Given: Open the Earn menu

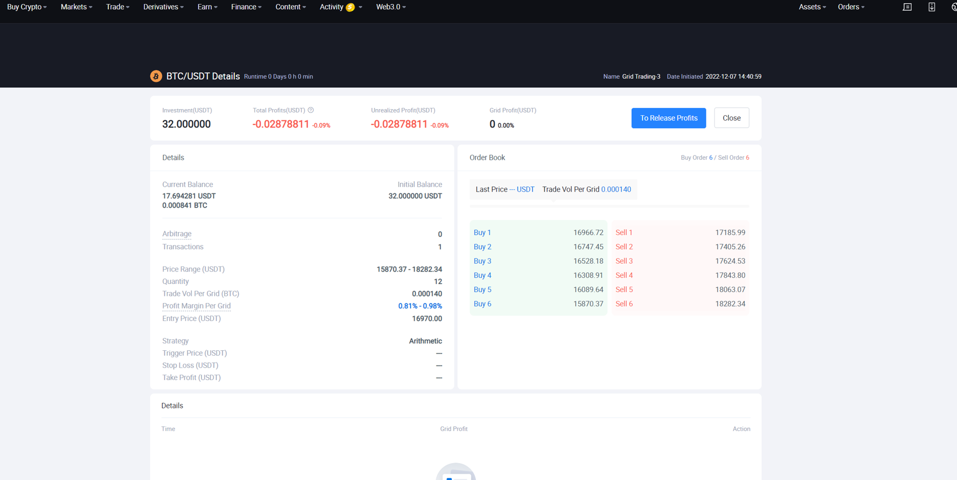Looking at the screenshot, I should (x=207, y=7).
